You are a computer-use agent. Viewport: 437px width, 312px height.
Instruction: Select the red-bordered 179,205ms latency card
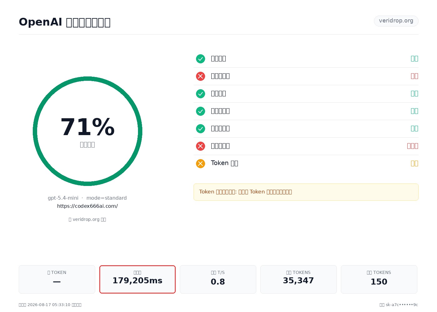click(x=137, y=279)
